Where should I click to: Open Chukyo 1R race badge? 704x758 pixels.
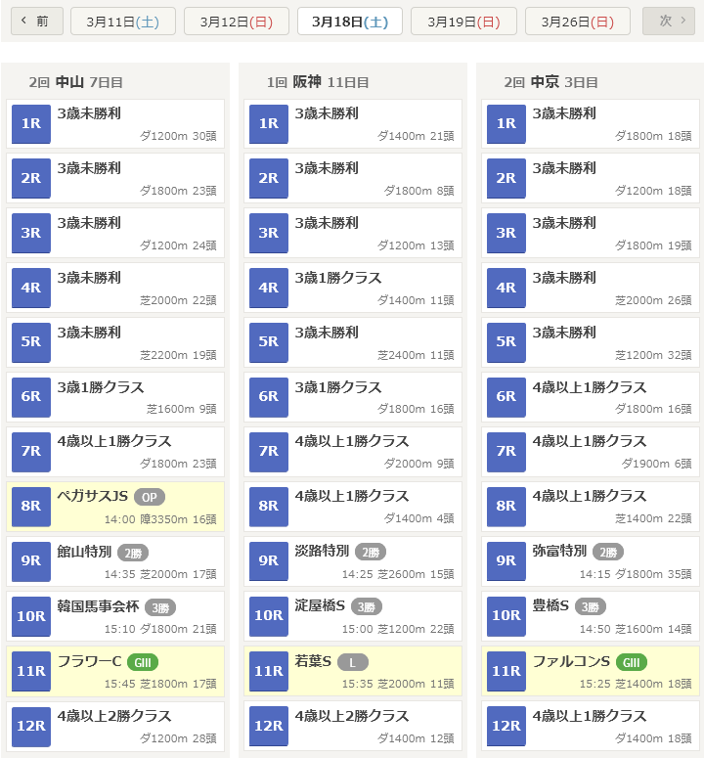point(506,124)
